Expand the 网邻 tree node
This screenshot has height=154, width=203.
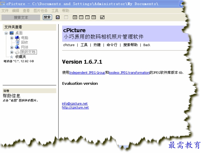12,47
